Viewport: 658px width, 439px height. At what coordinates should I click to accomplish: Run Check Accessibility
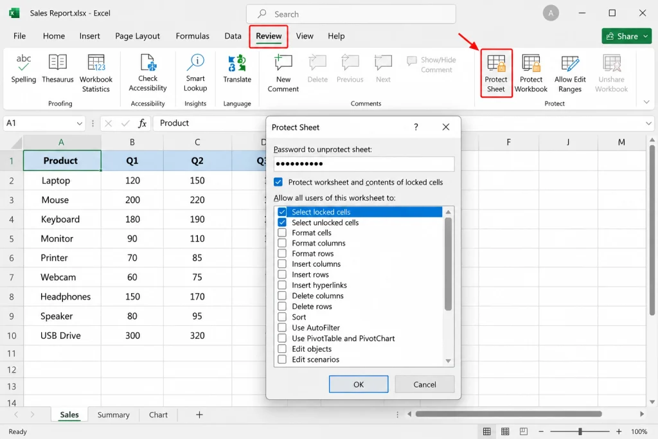[148, 73]
